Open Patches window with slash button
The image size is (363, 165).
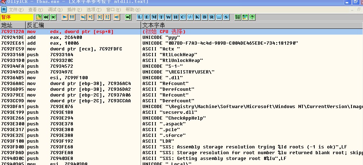pyautogui.click(x=190, y=17)
